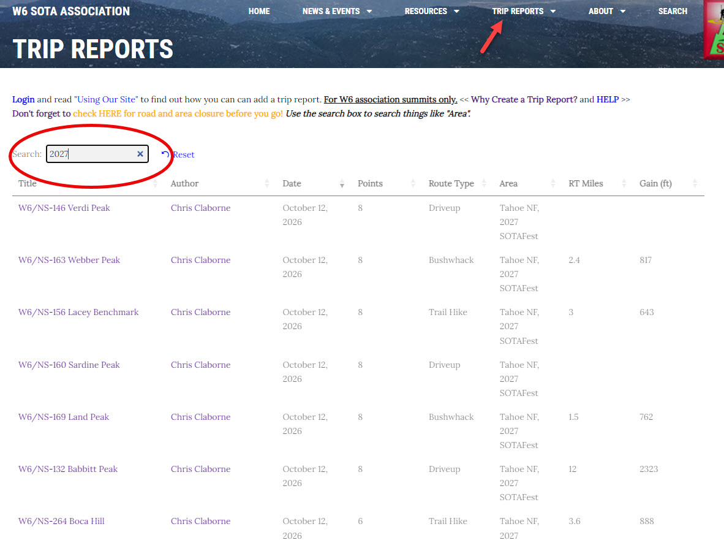Click the Reset link text
The width and height of the screenshot is (724, 540).
183,154
